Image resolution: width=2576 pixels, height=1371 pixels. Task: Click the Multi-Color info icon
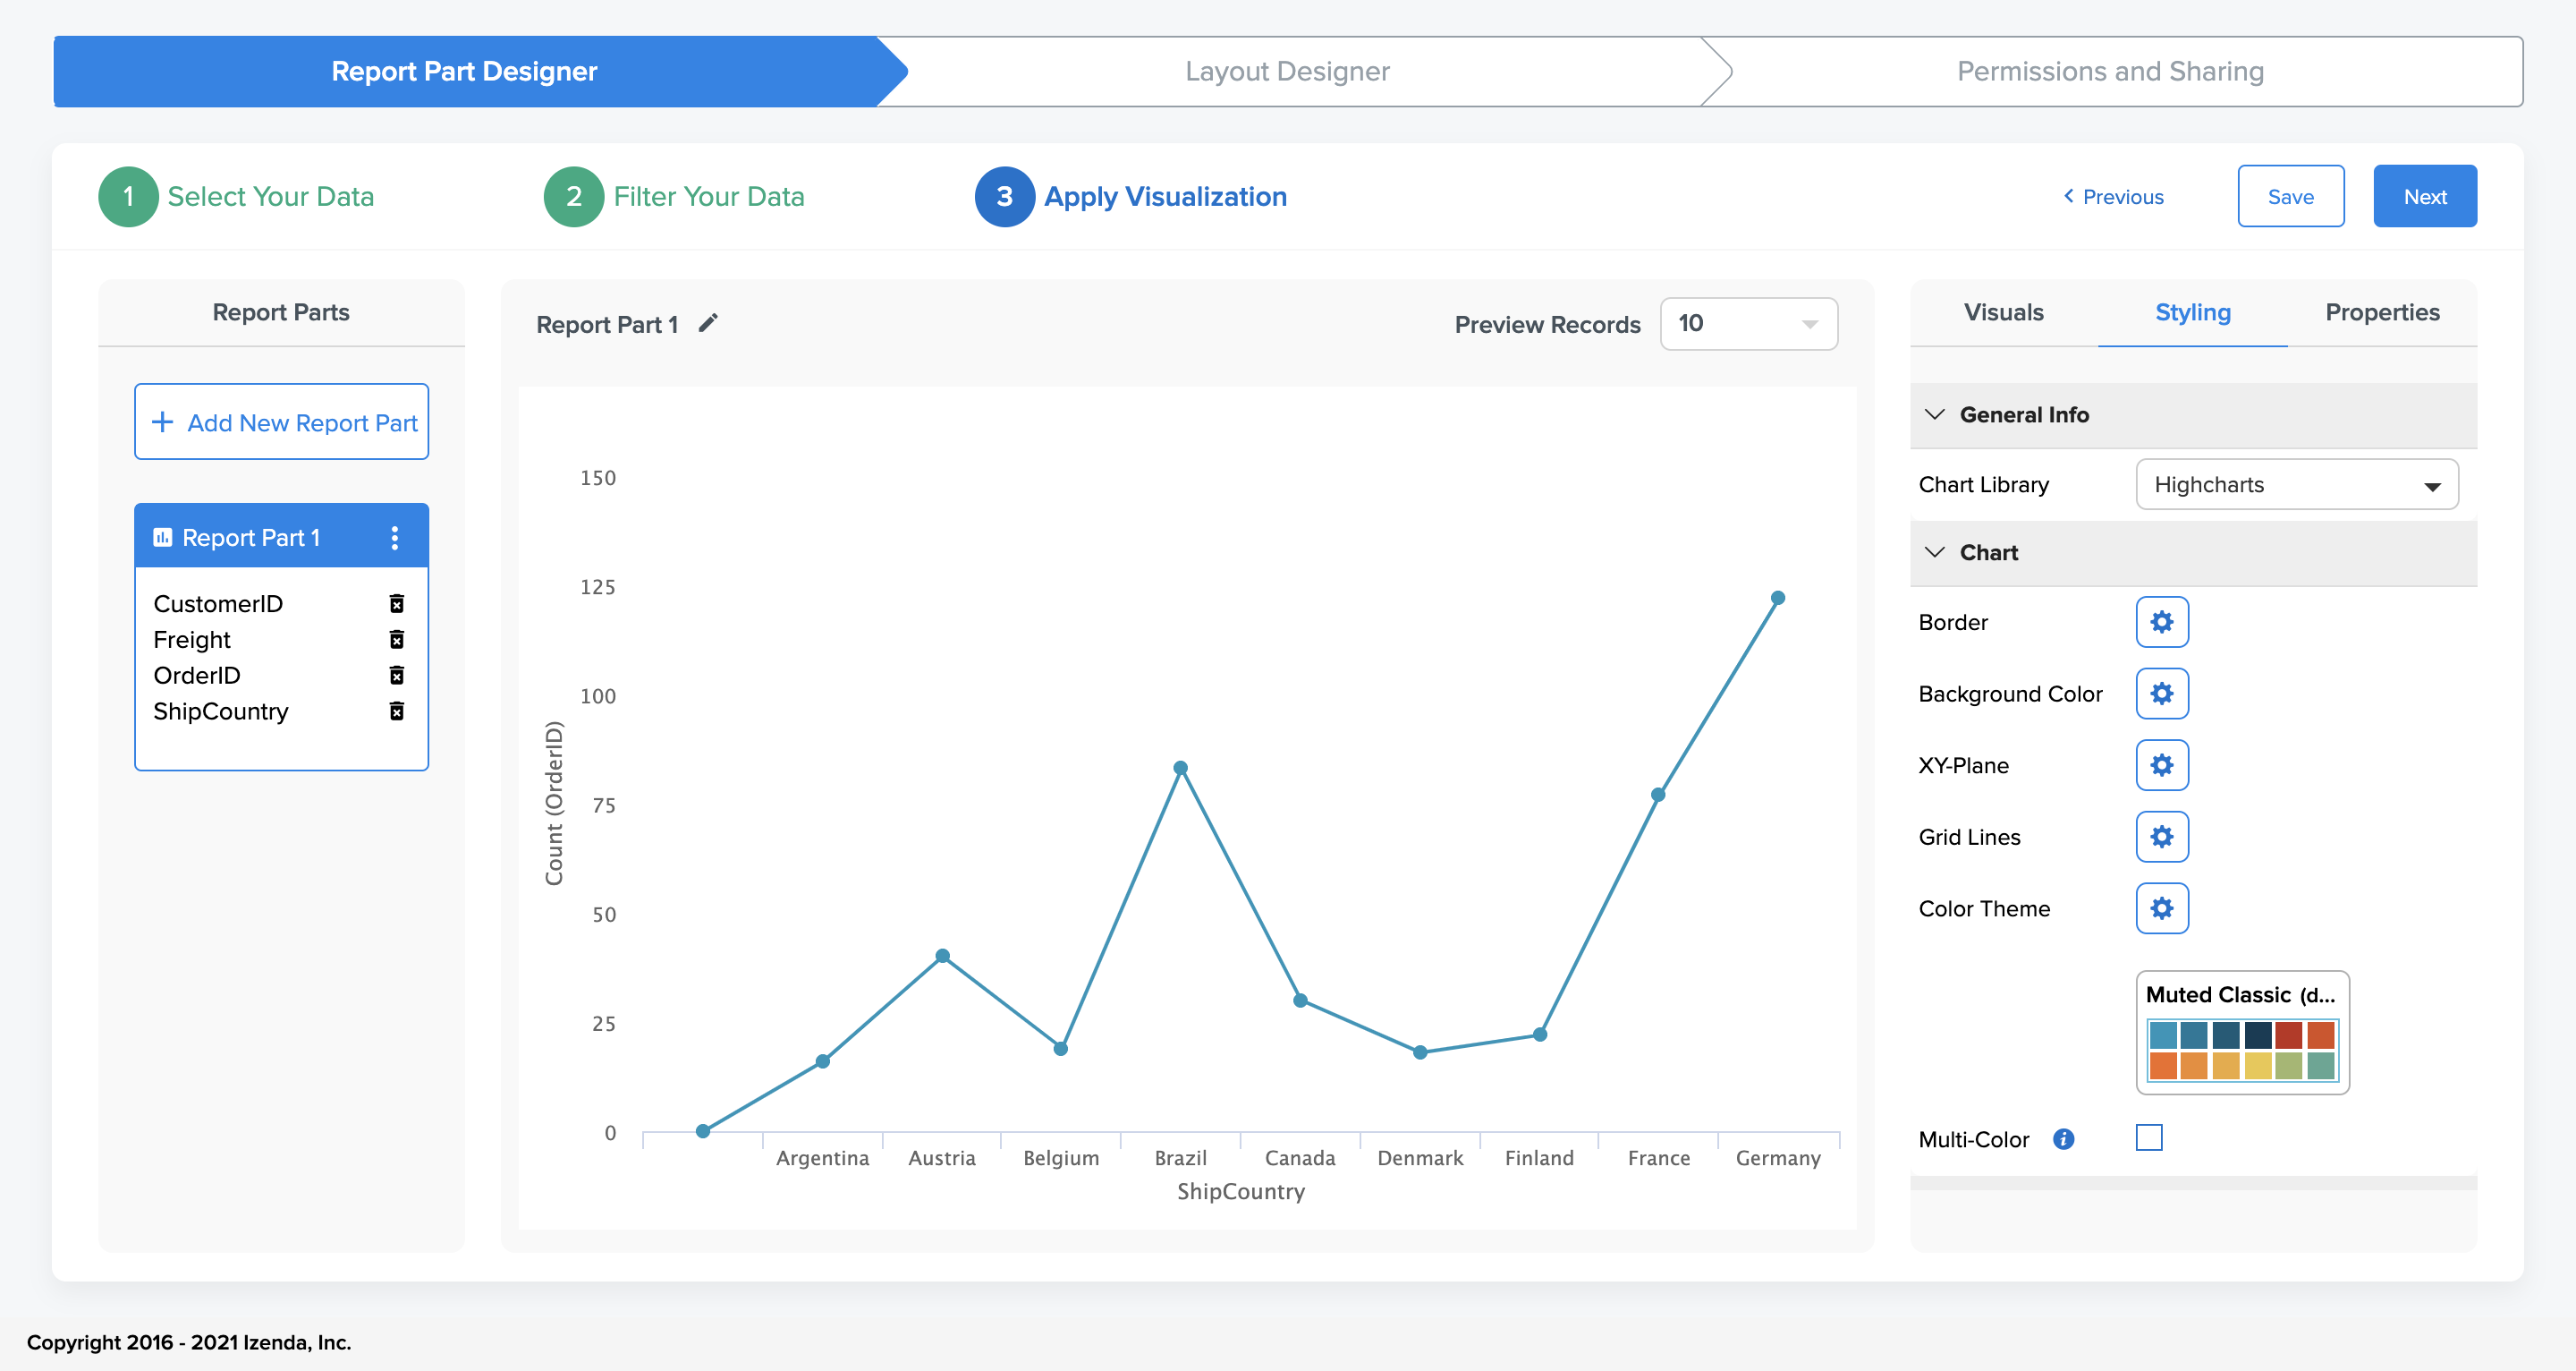click(2063, 1139)
